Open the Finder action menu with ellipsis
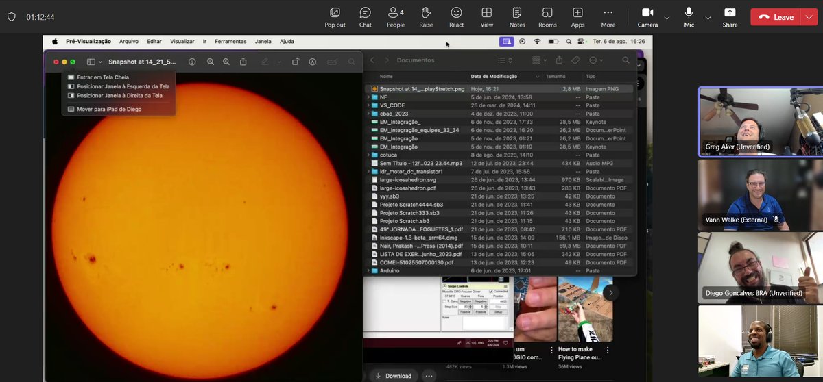 595,60
